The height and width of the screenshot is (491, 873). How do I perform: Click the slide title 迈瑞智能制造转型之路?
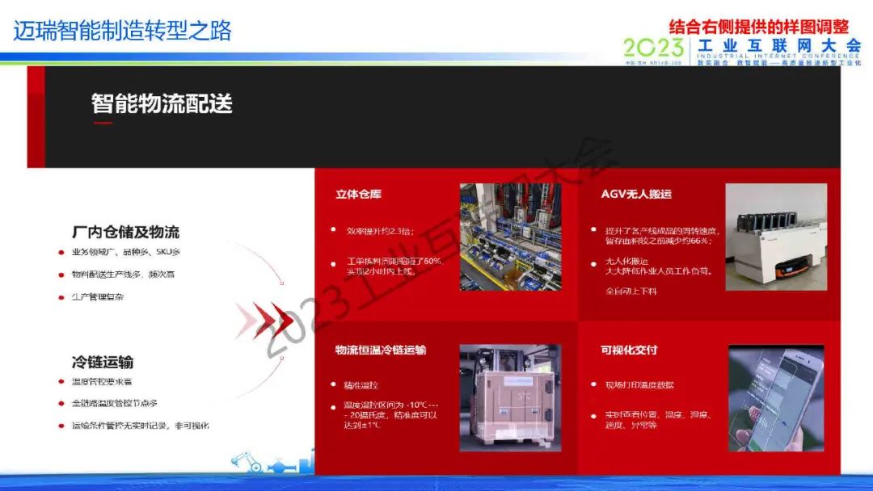tap(122, 31)
